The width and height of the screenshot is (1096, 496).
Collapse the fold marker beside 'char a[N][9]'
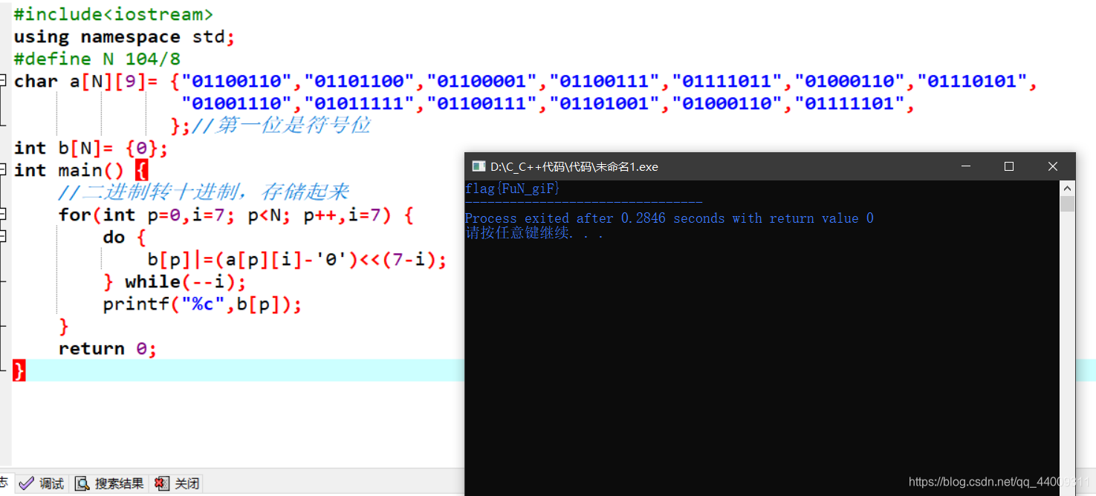pyautogui.click(x=4, y=80)
